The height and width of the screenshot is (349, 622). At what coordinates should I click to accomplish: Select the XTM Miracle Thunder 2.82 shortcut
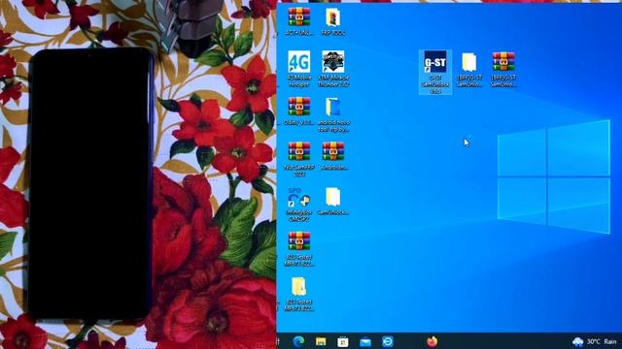point(333,69)
